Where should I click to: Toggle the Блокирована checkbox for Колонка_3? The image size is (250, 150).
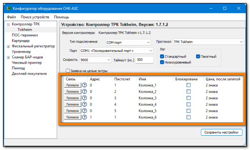tap(189, 98)
